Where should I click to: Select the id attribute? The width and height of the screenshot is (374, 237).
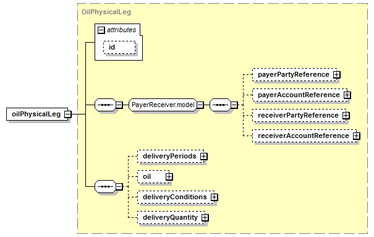tap(119, 47)
